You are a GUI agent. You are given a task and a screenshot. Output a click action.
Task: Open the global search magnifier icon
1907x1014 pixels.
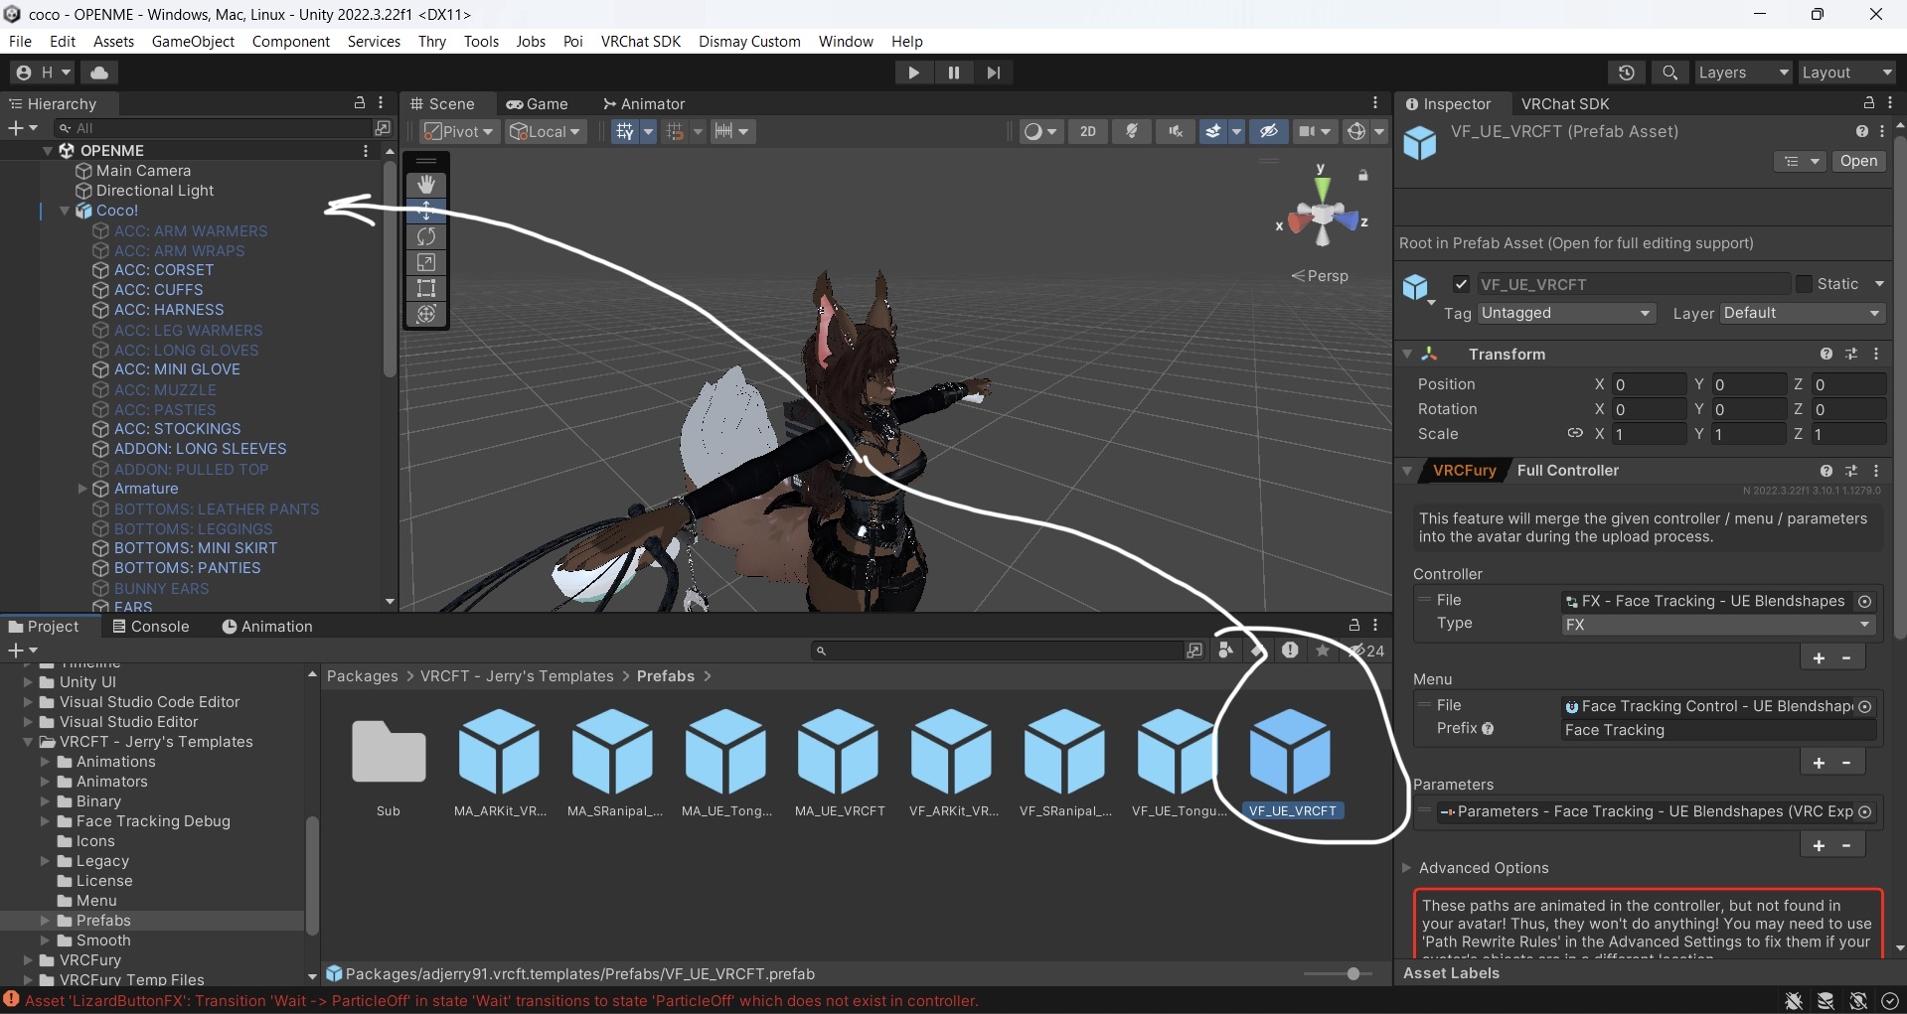(x=1669, y=72)
